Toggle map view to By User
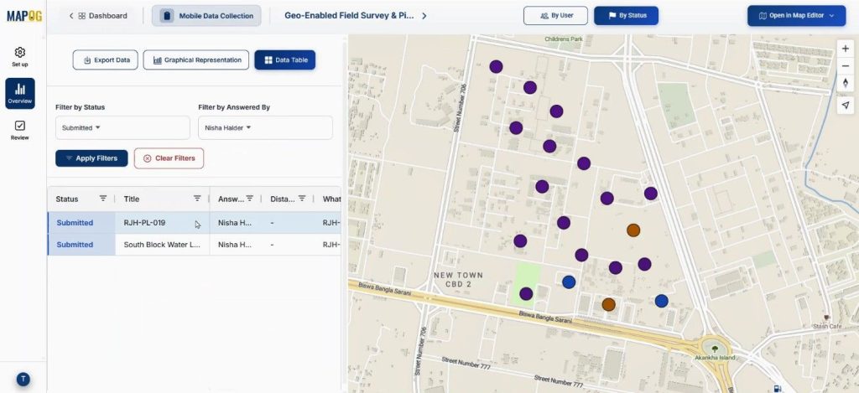Viewport: 859px width, 393px height. point(554,16)
